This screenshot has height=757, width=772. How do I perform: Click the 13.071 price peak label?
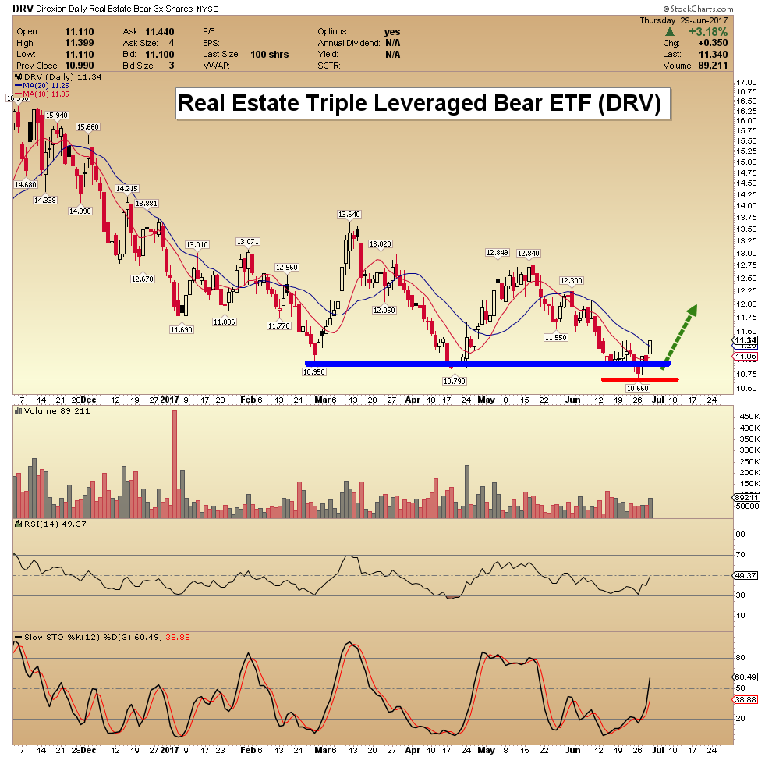248,242
